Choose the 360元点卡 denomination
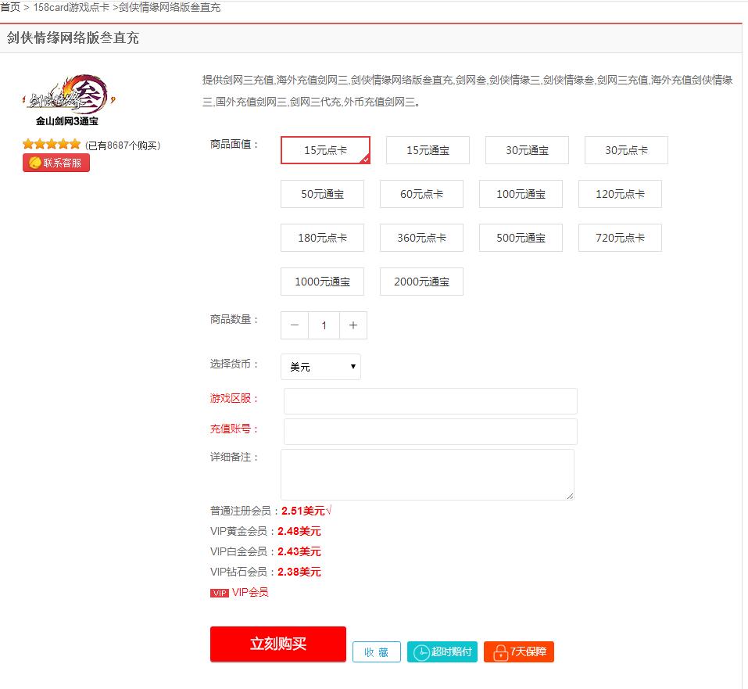748x689 pixels. coord(421,238)
